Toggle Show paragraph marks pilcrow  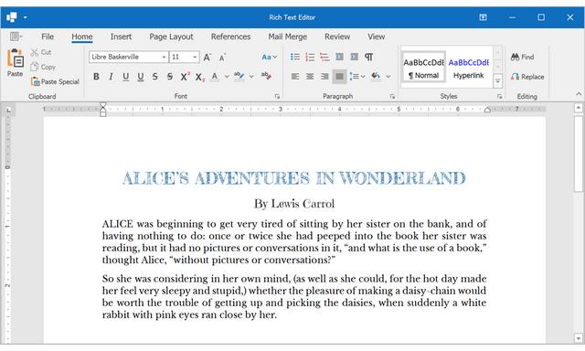pos(369,57)
